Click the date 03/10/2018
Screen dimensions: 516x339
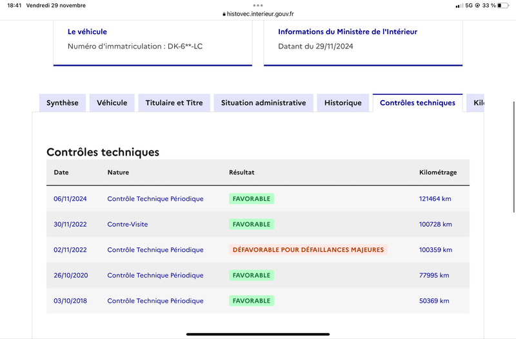click(x=70, y=301)
